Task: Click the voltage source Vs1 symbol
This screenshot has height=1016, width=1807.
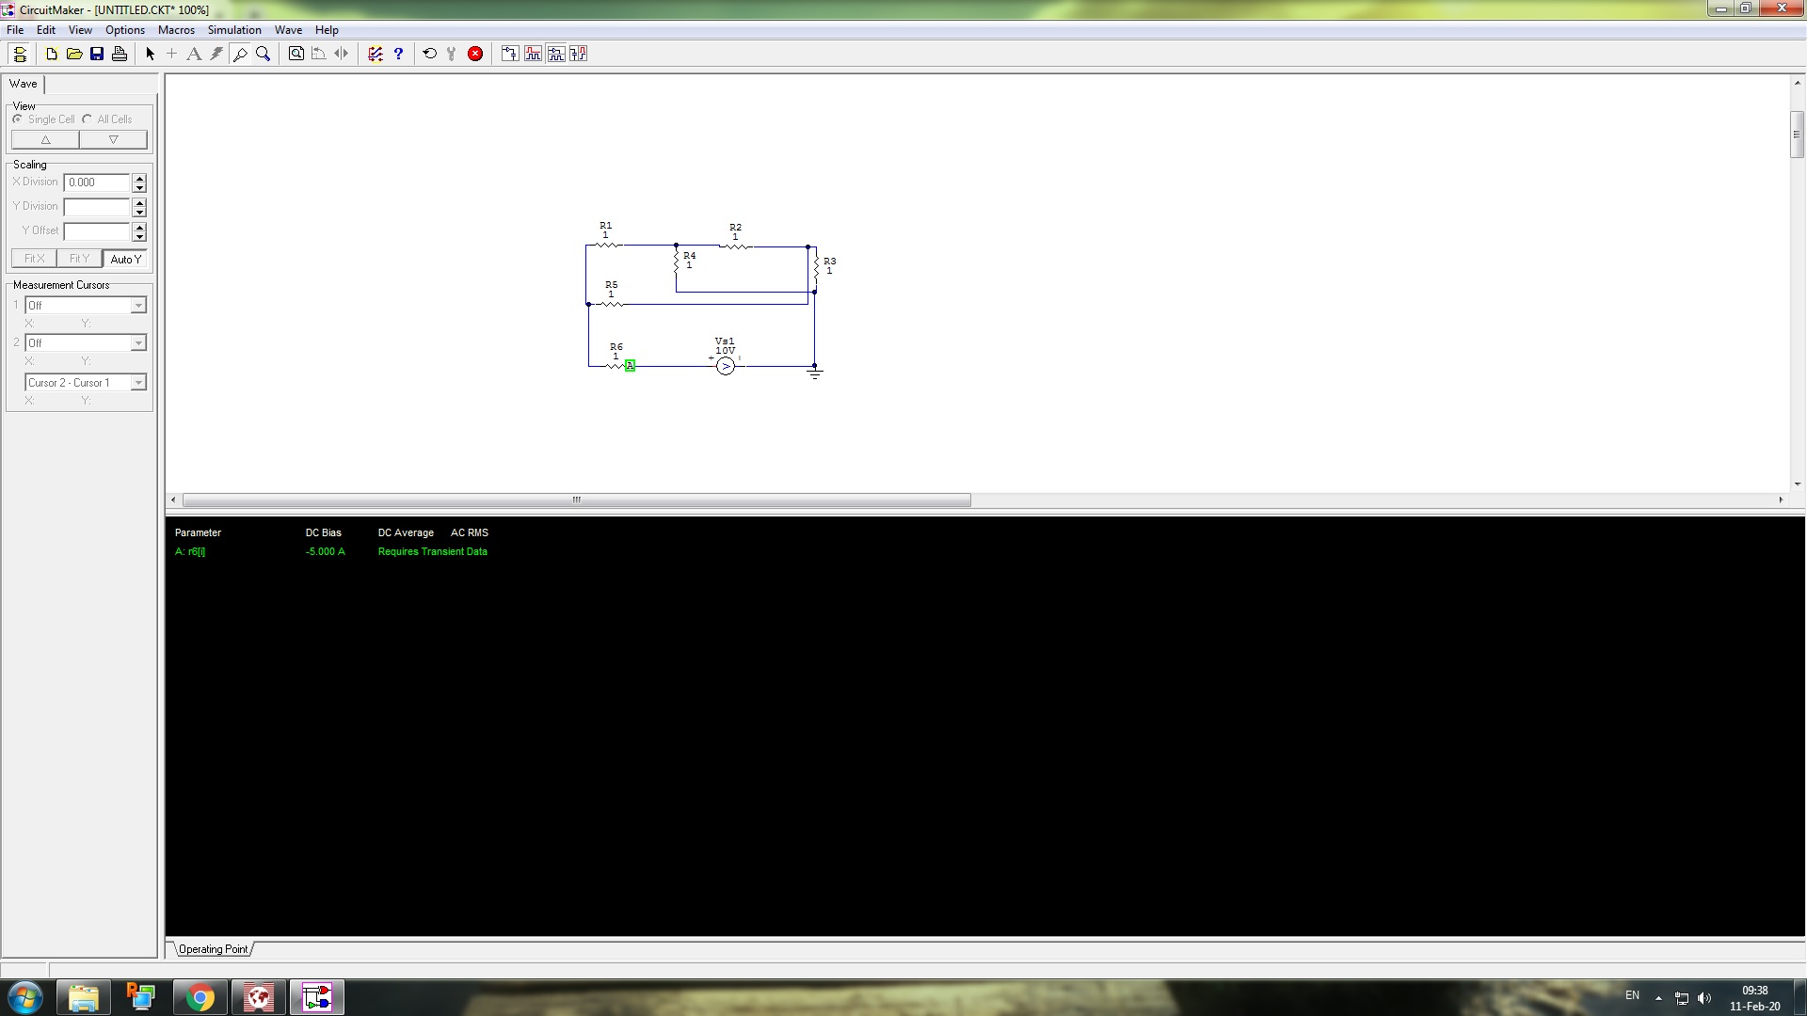Action: (726, 366)
